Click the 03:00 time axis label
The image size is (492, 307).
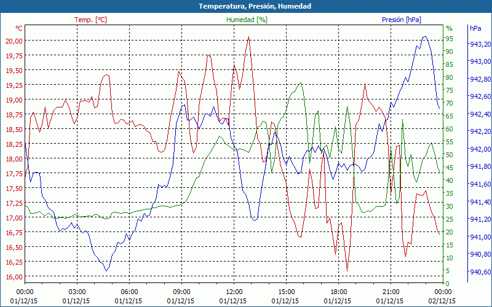[x=77, y=292]
